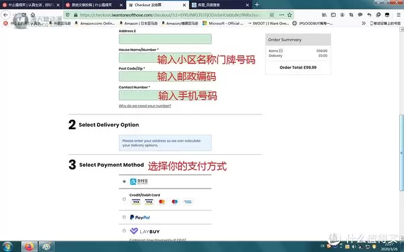Open the Amazon | 日本亚马逊 bookmark
The height and width of the screenshot is (252, 404).
138,23
